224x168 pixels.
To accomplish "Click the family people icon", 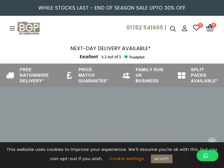I will [126, 75].
